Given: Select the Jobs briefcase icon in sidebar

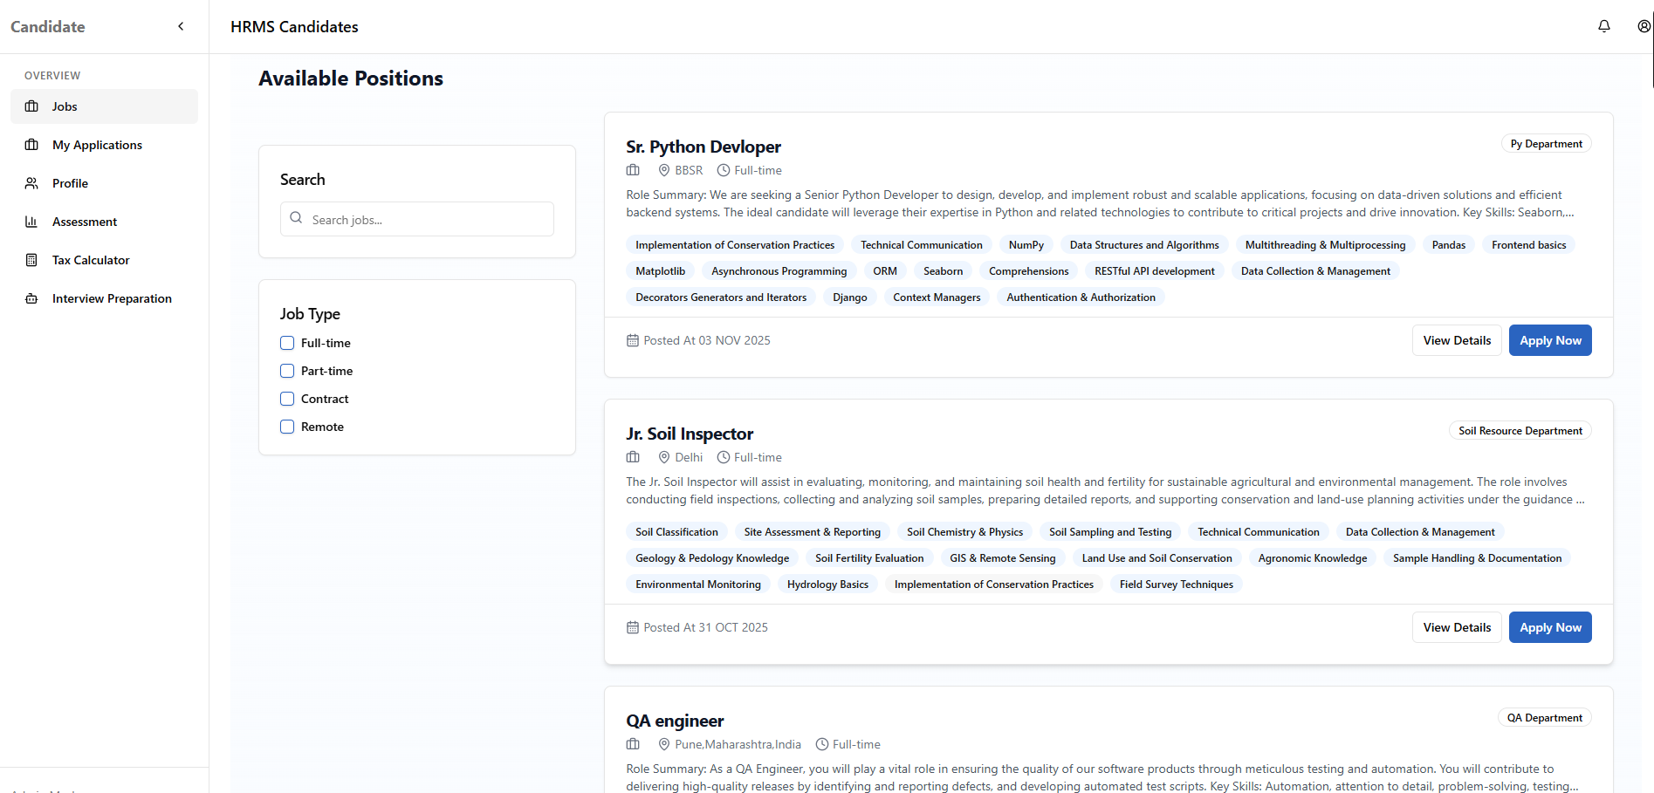Looking at the screenshot, I should (x=31, y=106).
